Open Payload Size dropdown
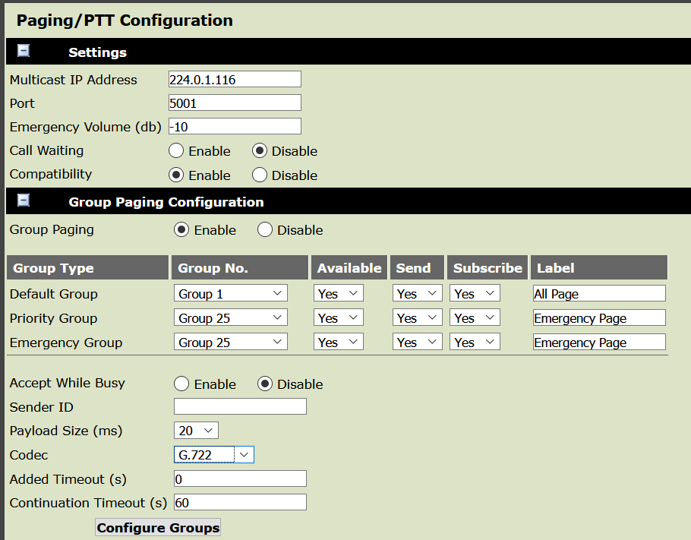The image size is (691, 540). [x=196, y=430]
